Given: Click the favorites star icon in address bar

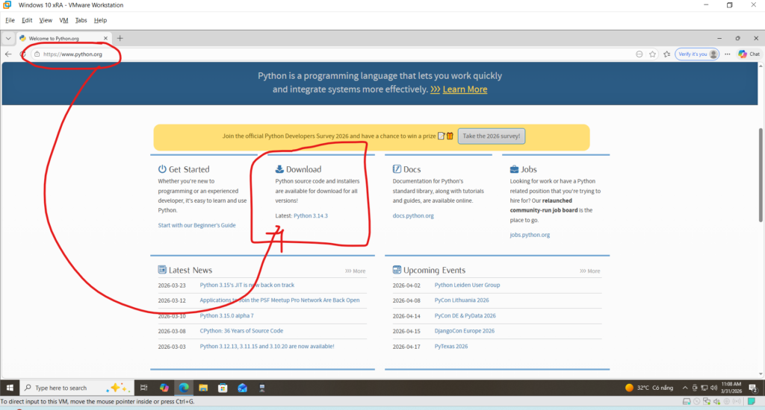Looking at the screenshot, I should (652, 54).
